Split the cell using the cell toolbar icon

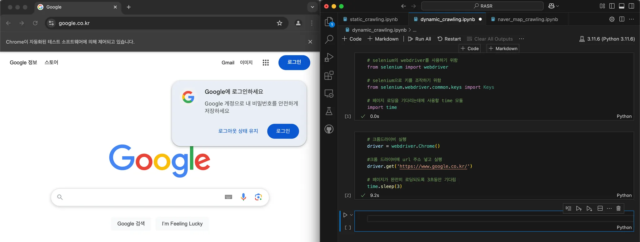coord(600,208)
